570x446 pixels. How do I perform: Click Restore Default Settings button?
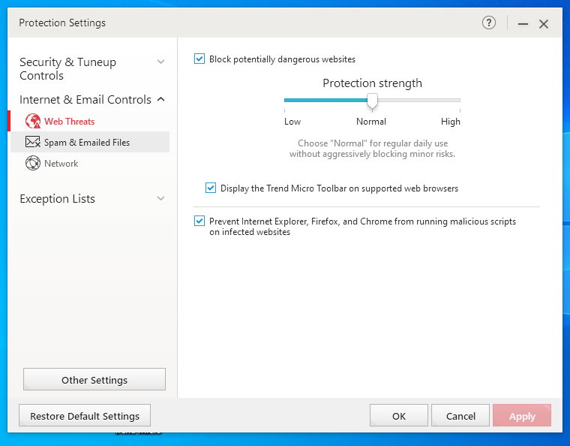(85, 416)
